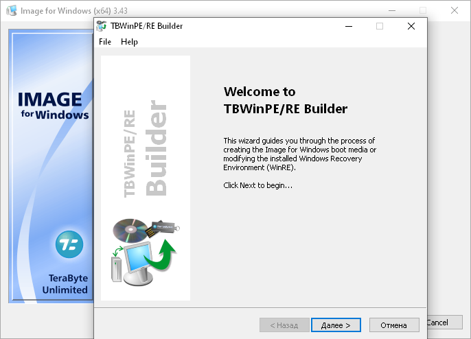Click the 'TBWinPE/RE Builder' heading below Welcome

pyautogui.click(x=286, y=108)
